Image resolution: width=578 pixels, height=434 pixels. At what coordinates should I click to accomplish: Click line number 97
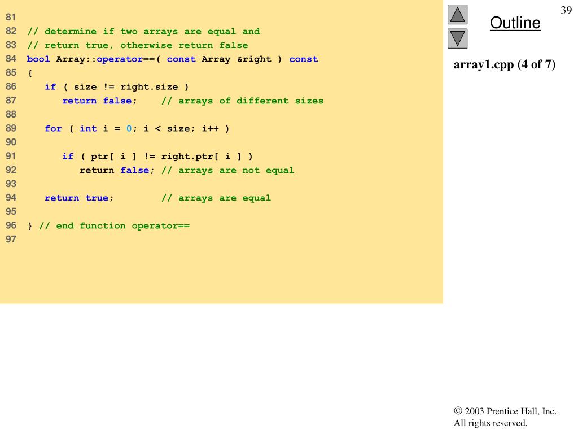pyautogui.click(x=11, y=240)
